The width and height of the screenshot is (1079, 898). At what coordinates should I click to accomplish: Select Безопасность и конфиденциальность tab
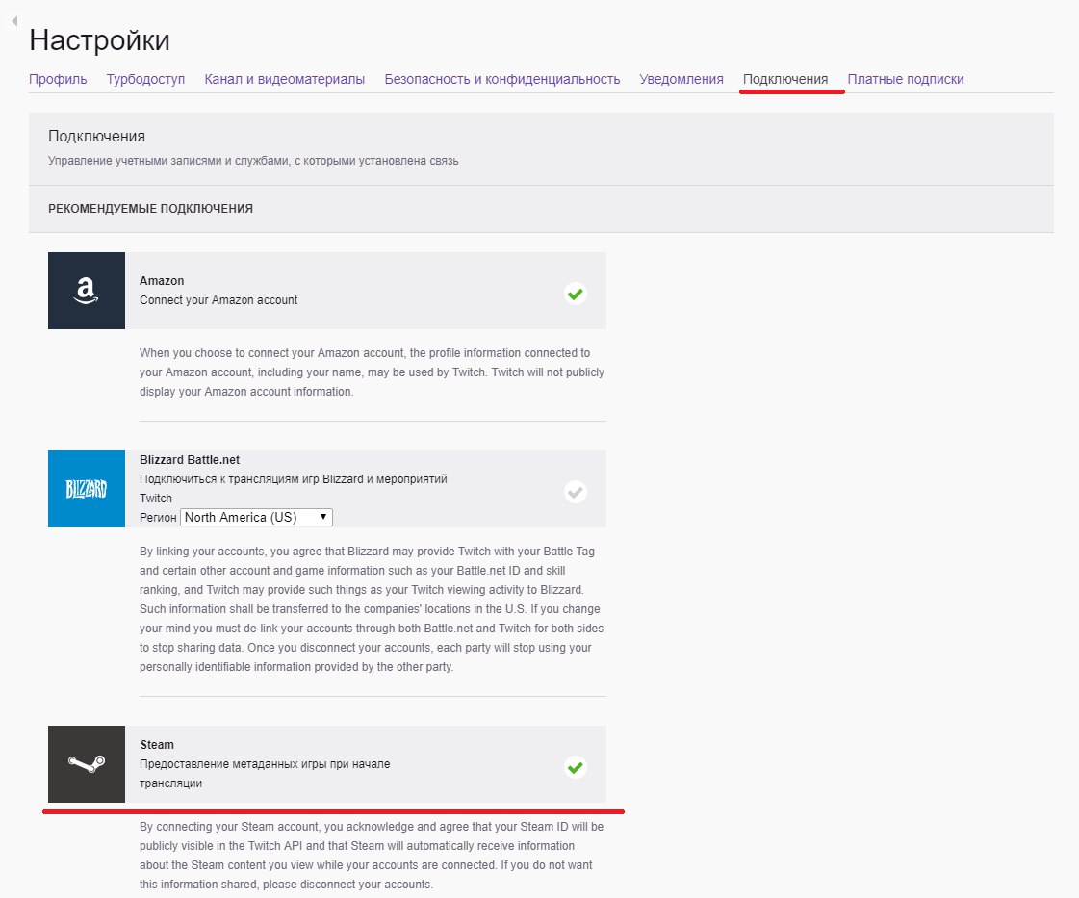(501, 79)
